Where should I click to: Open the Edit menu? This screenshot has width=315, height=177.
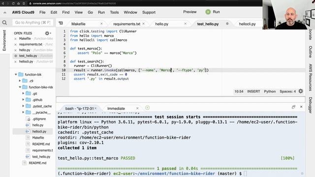point(54,12)
